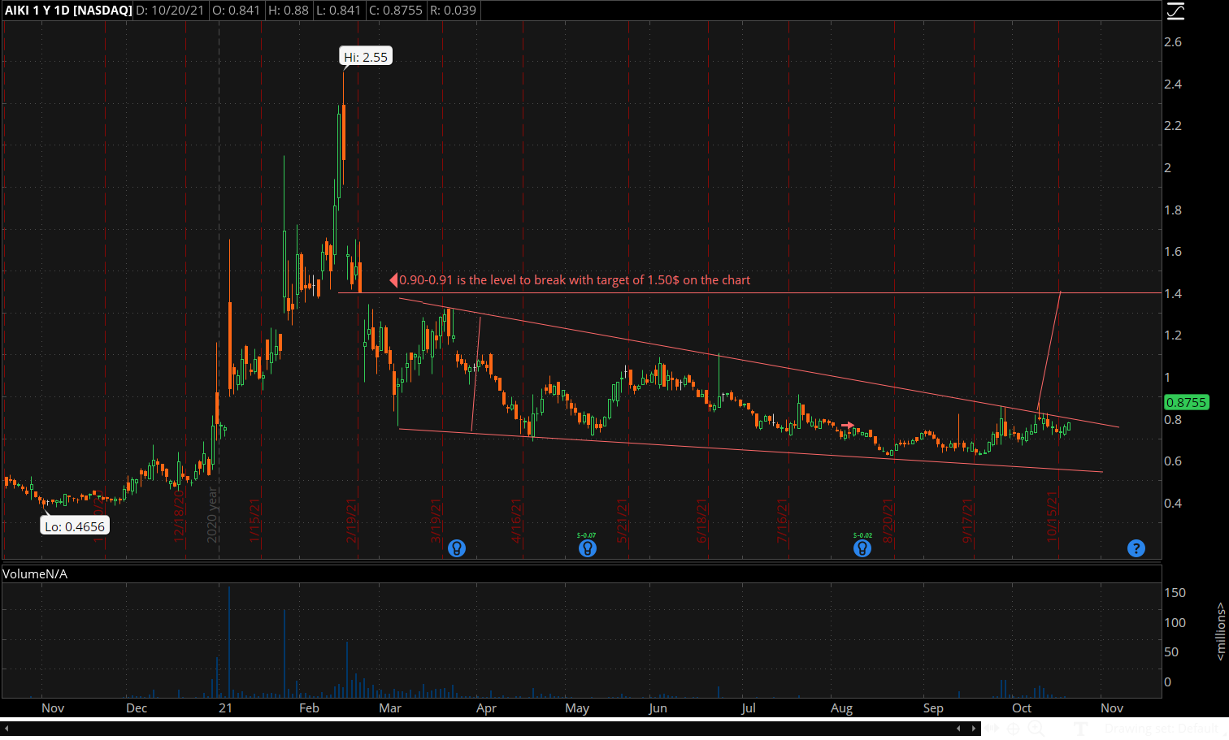Click the 2020 year divider label
Viewport: 1229px width, 740px height.
pos(212,515)
